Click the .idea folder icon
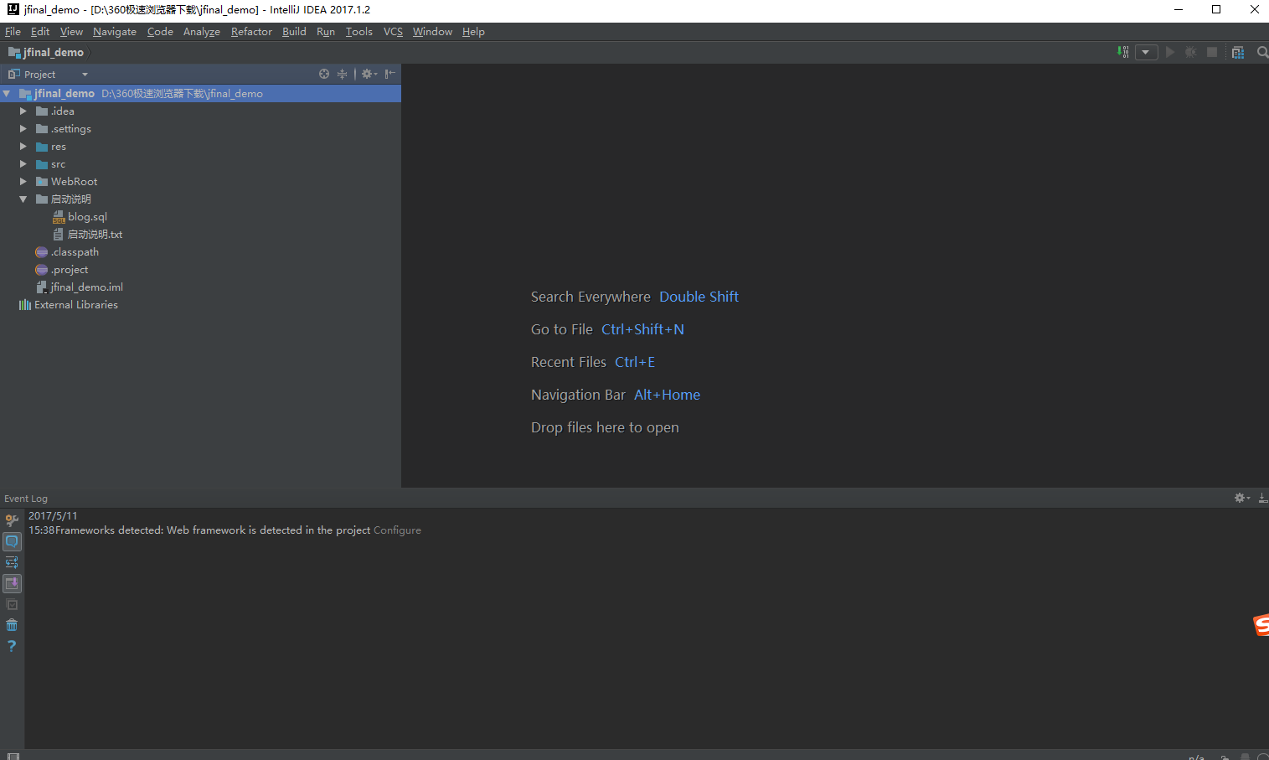Image resolution: width=1269 pixels, height=760 pixels. (42, 111)
